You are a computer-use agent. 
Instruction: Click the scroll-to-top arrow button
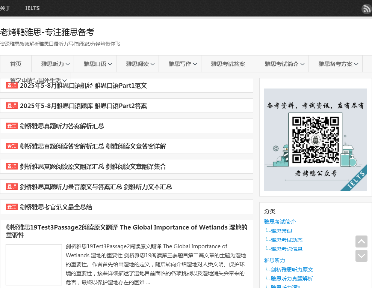[x=361, y=241]
